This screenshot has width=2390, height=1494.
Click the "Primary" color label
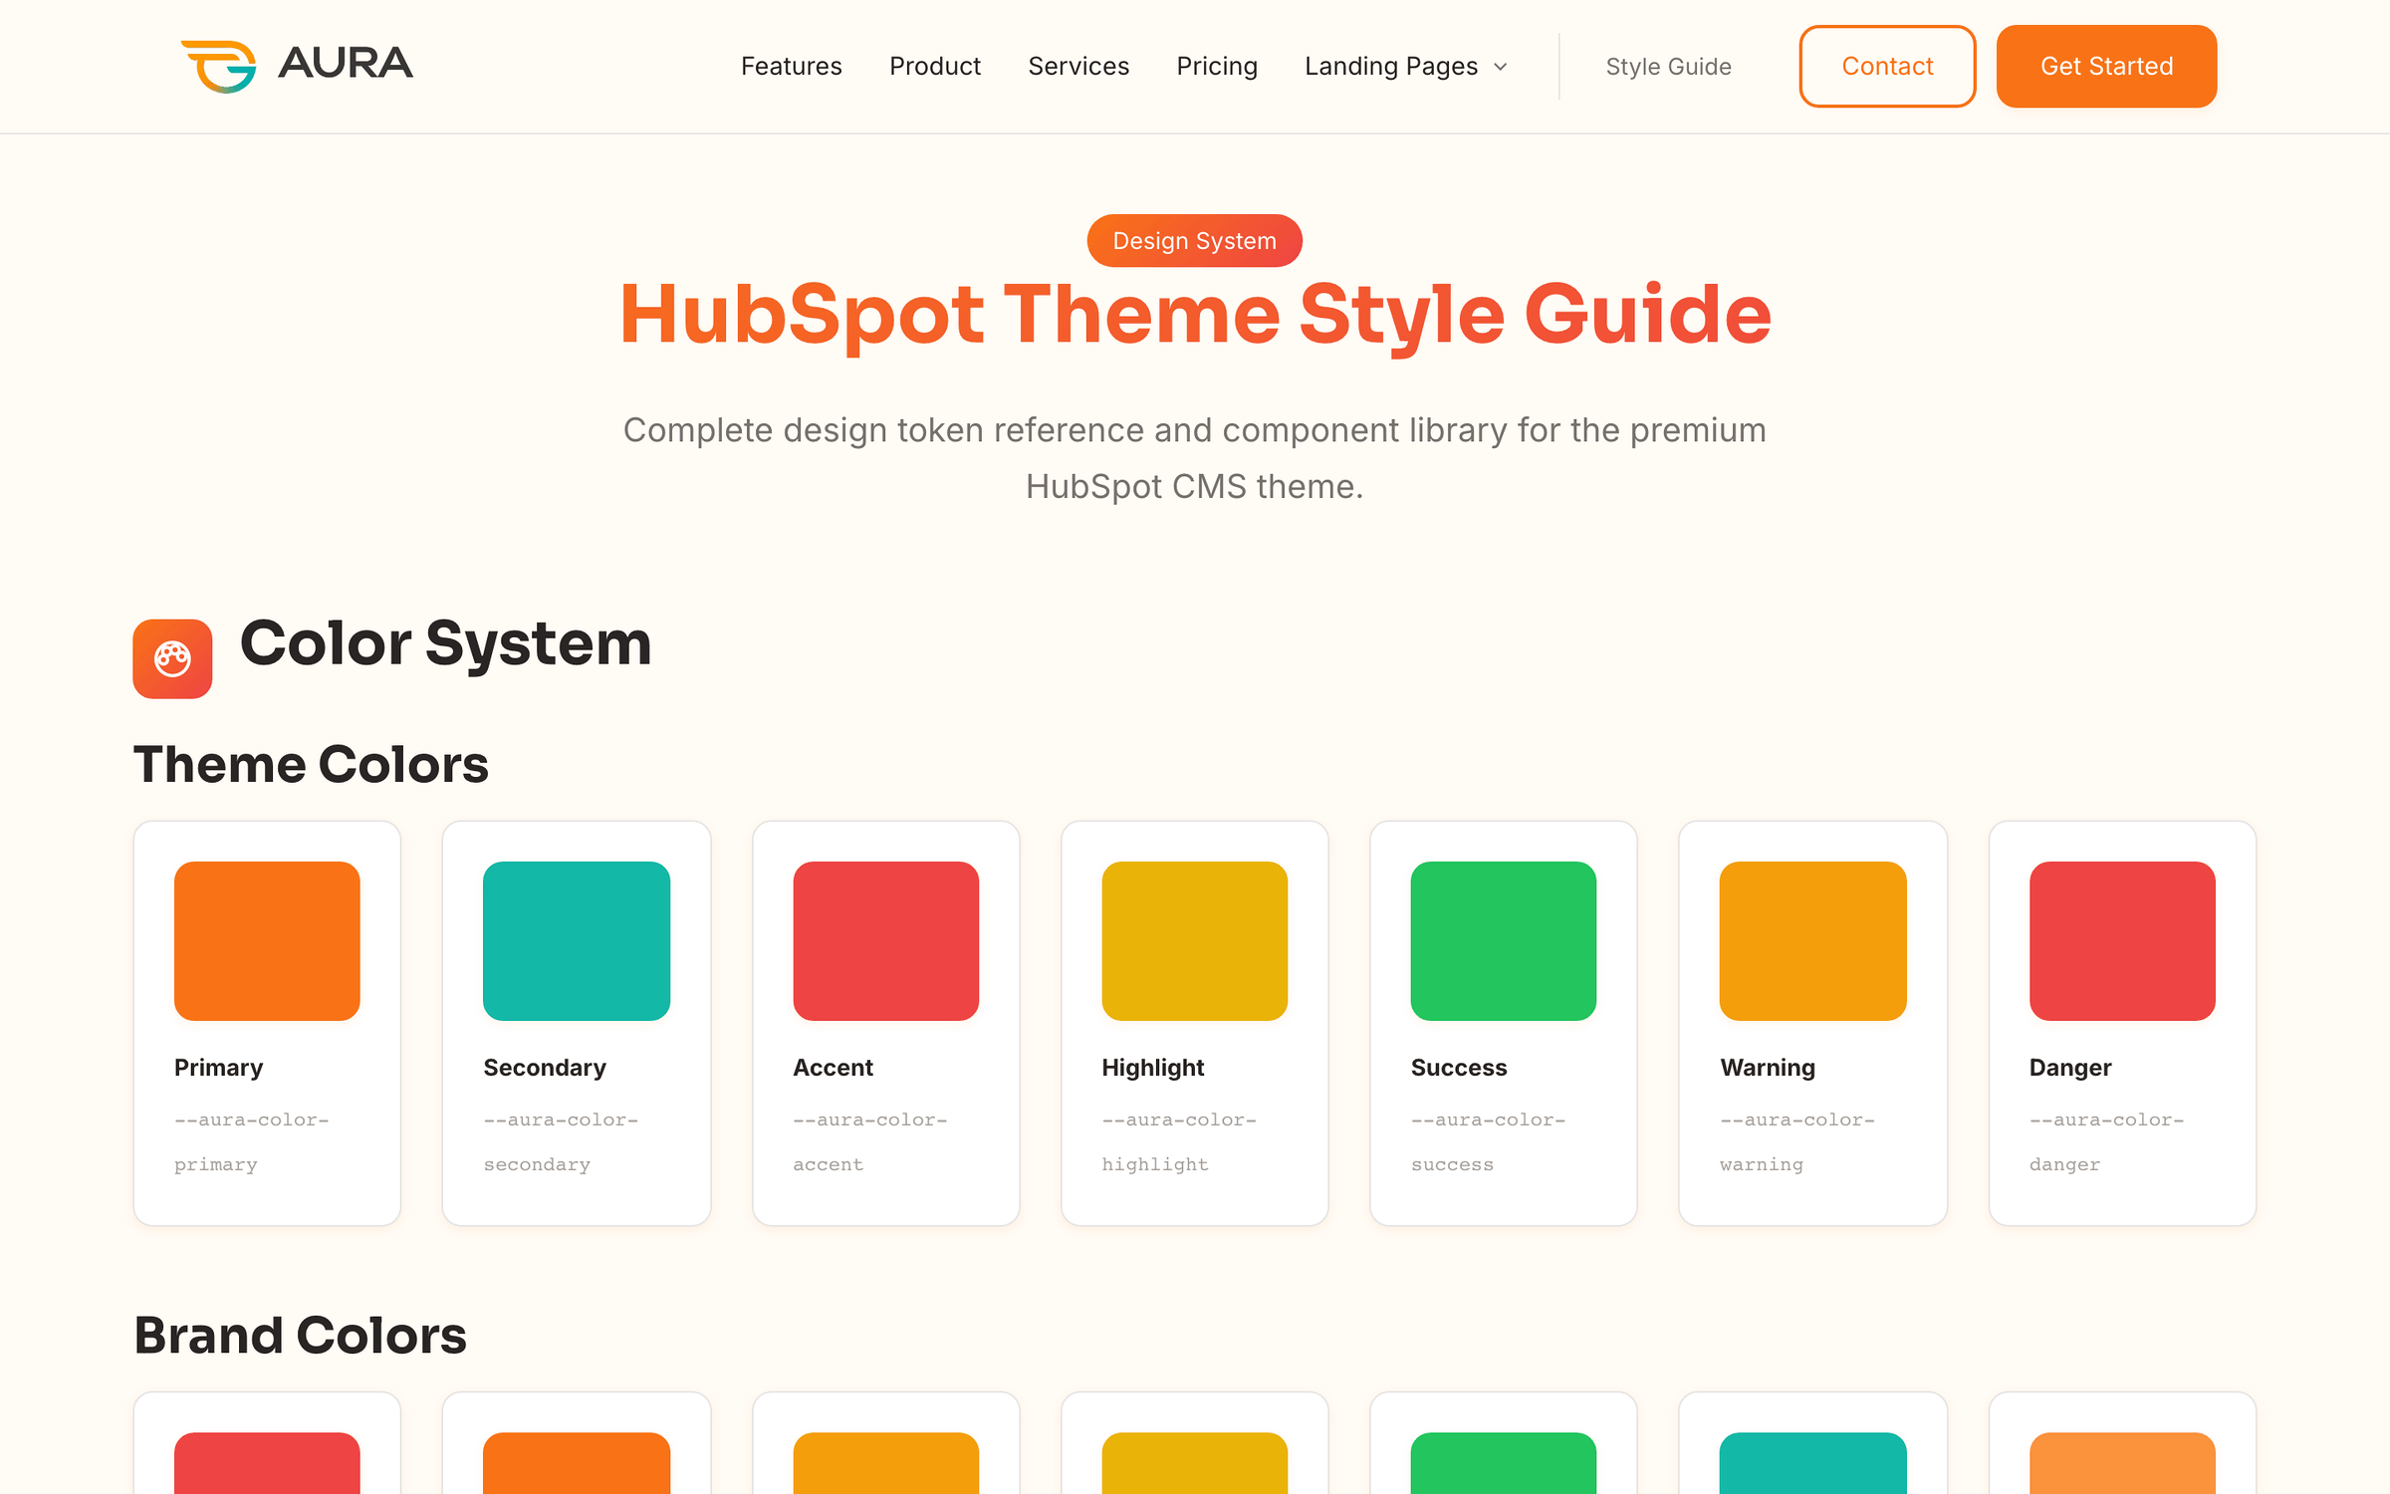[218, 1068]
